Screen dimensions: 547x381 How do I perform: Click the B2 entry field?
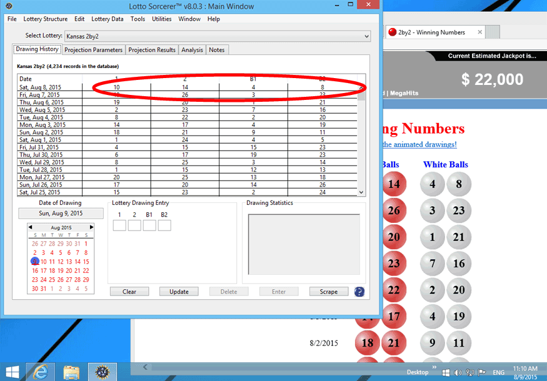164,225
